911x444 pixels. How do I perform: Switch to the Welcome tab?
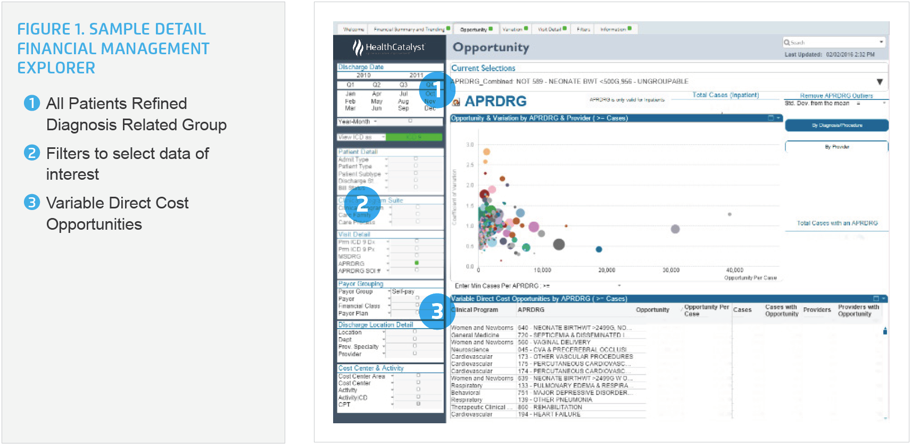pos(353,29)
